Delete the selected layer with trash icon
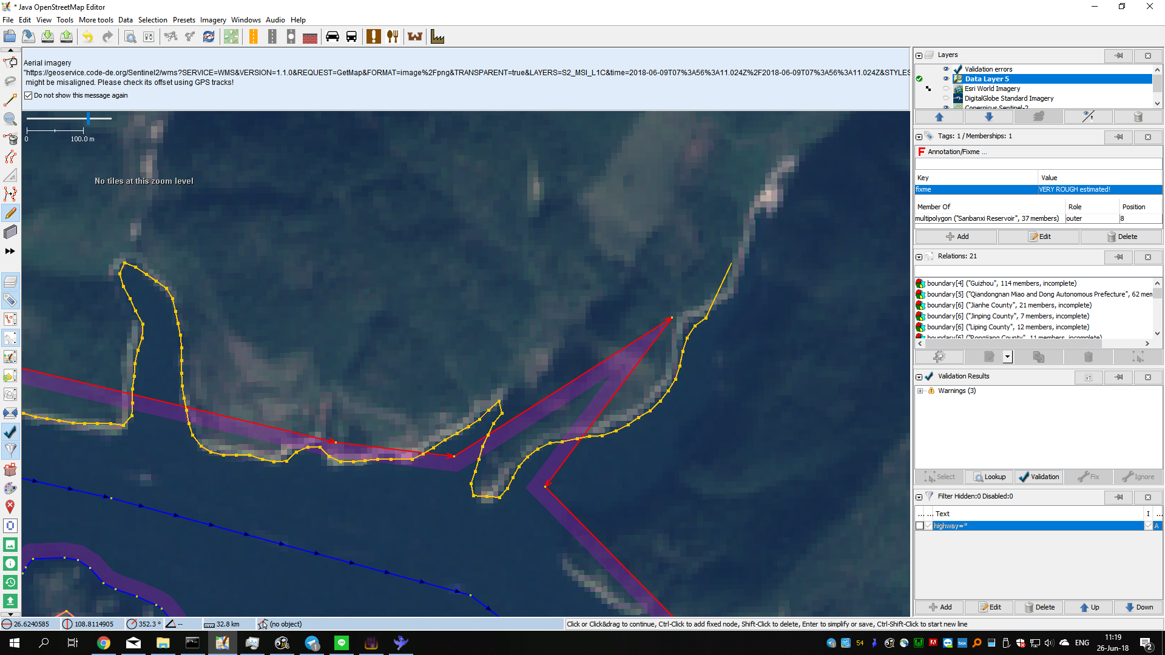This screenshot has width=1165, height=655. pos(1138,116)
